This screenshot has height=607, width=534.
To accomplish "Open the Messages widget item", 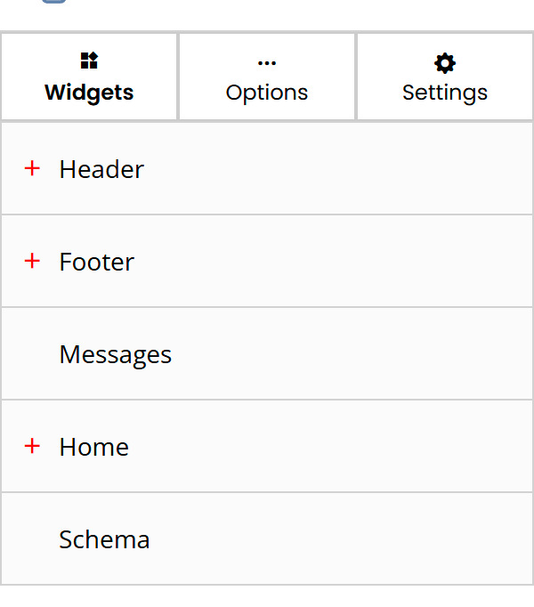I will pyautogui.click(x=116, y=354).
